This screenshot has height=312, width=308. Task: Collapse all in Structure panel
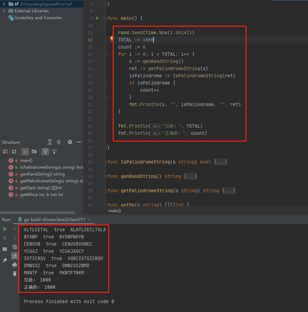(x=59, y=142)
